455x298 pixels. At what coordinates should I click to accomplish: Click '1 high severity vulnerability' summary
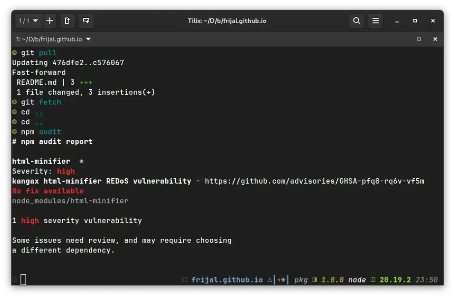(77, 221)
